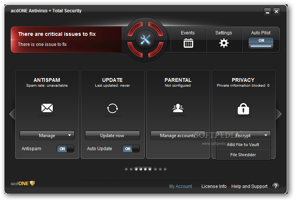Image resolution: width=295 pixels, height=201 pixels.
Task: Open Help and Support link
Action: coord(249,186)
